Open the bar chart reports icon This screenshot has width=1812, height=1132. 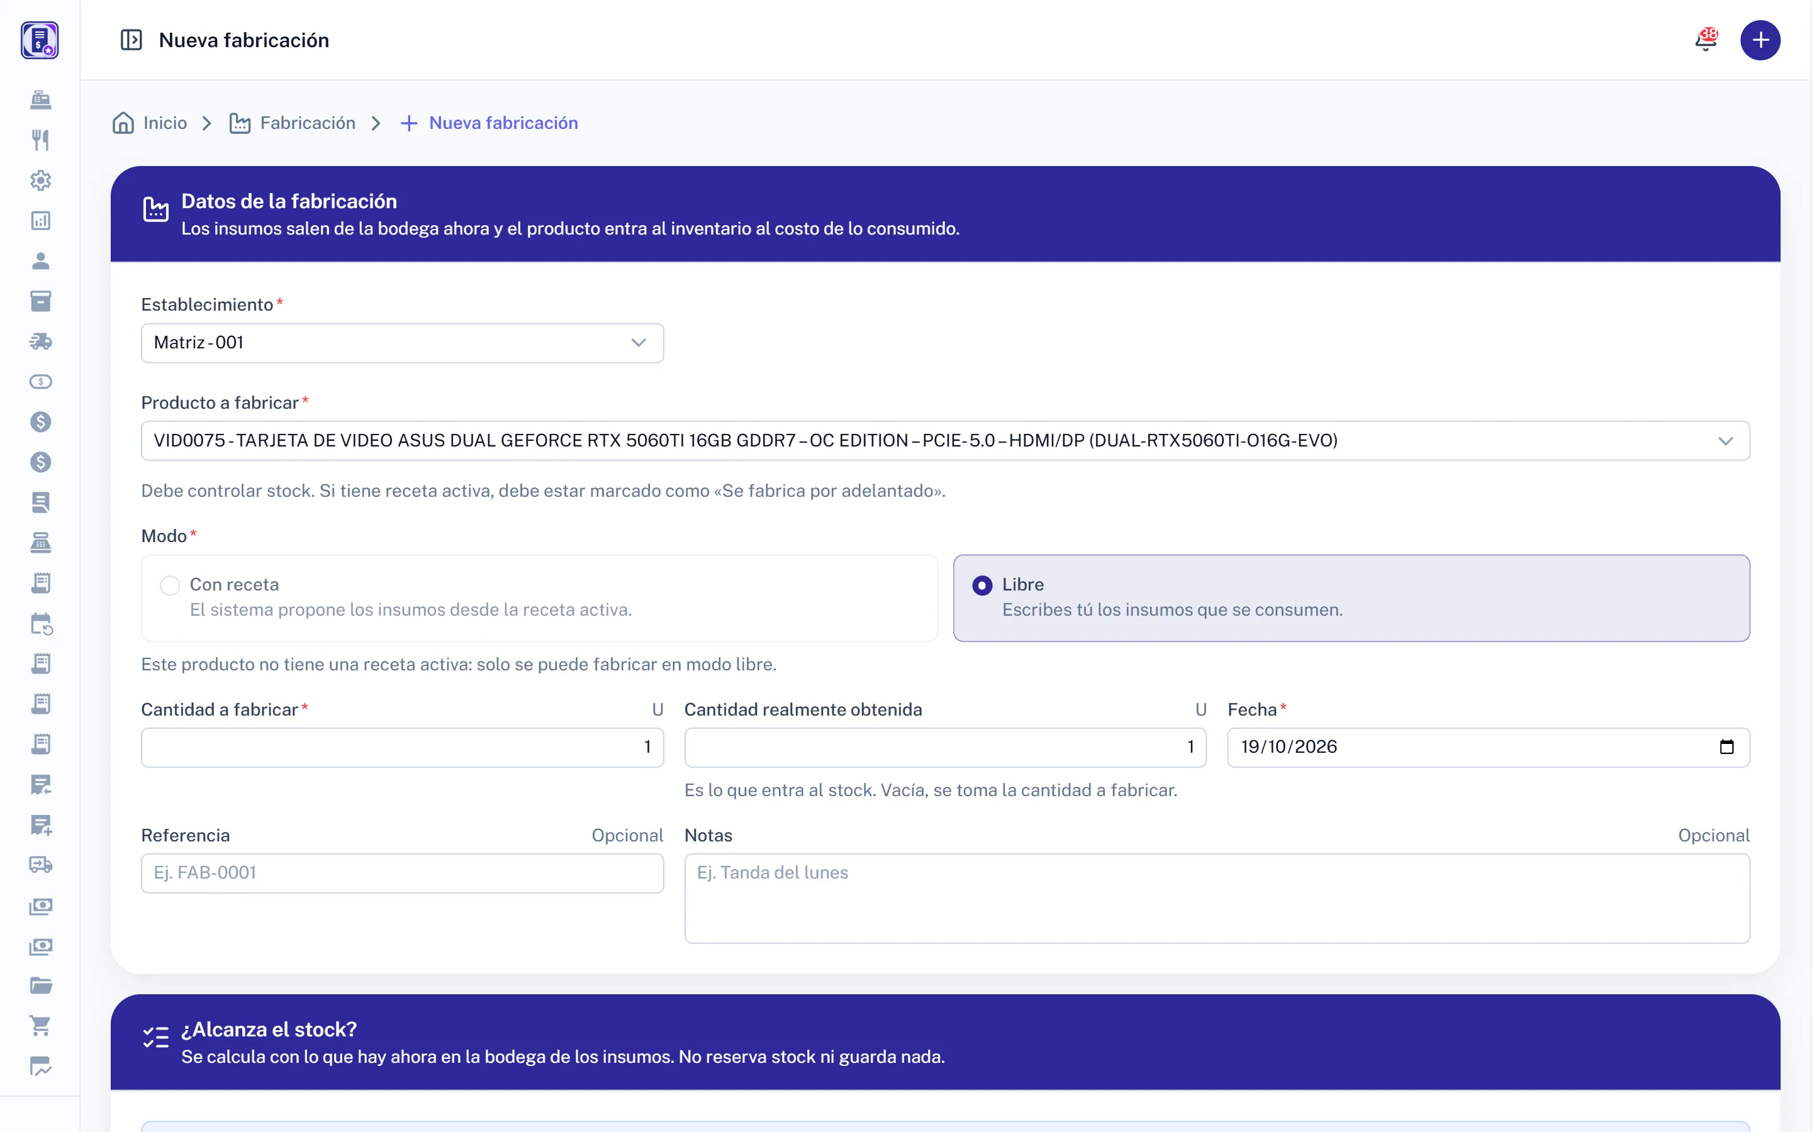(40, 220)
